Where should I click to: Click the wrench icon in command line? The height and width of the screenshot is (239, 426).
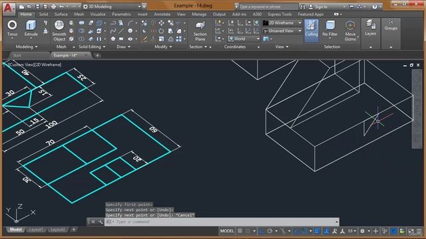point(101,222)
